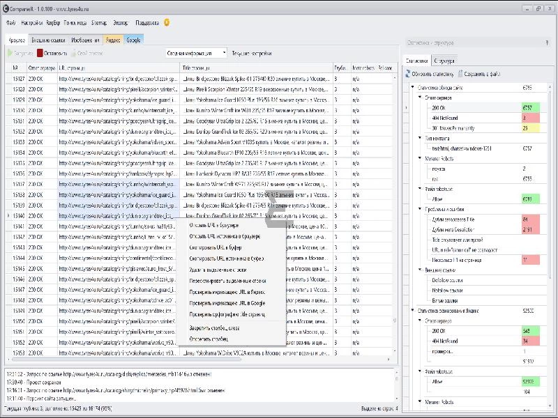The width and height of the screenshot is (558, 418).
Task: Switch to the Favorites (Избранное) tab
Action: pyautogui.click(x=85, y=40)
